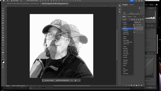161x91 pixels.
Task: Click the new layer icon in Layers panel
Action: (x=139, y=85)
